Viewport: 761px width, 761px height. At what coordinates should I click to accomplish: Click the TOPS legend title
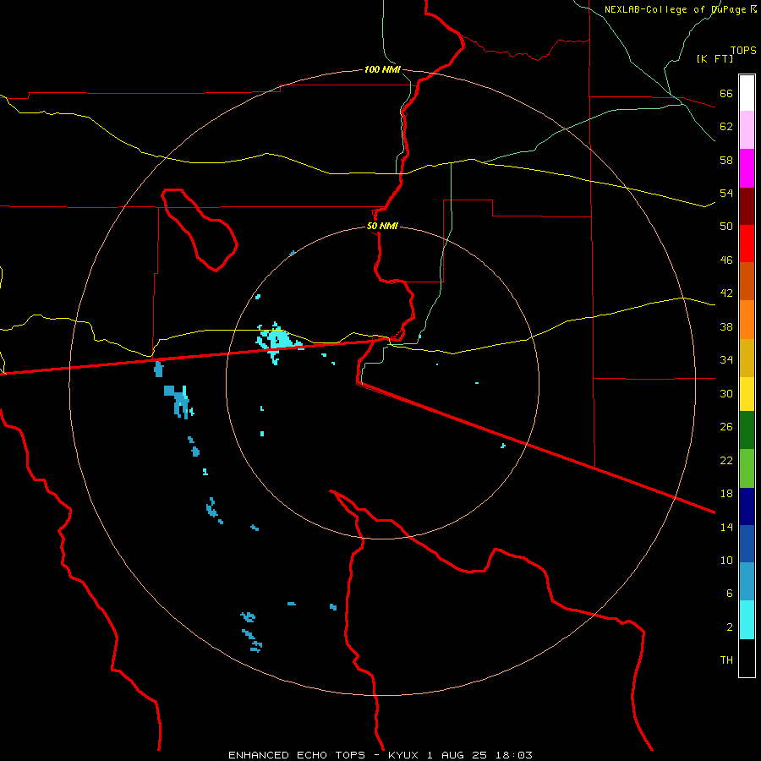[743, 50]
